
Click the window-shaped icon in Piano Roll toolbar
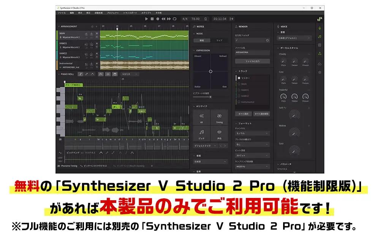tap(115, 74)
